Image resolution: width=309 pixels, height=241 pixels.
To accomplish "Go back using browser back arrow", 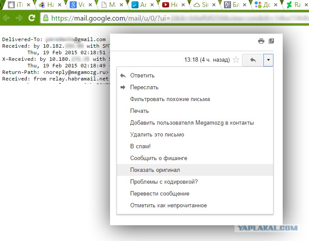I will 7,18.
